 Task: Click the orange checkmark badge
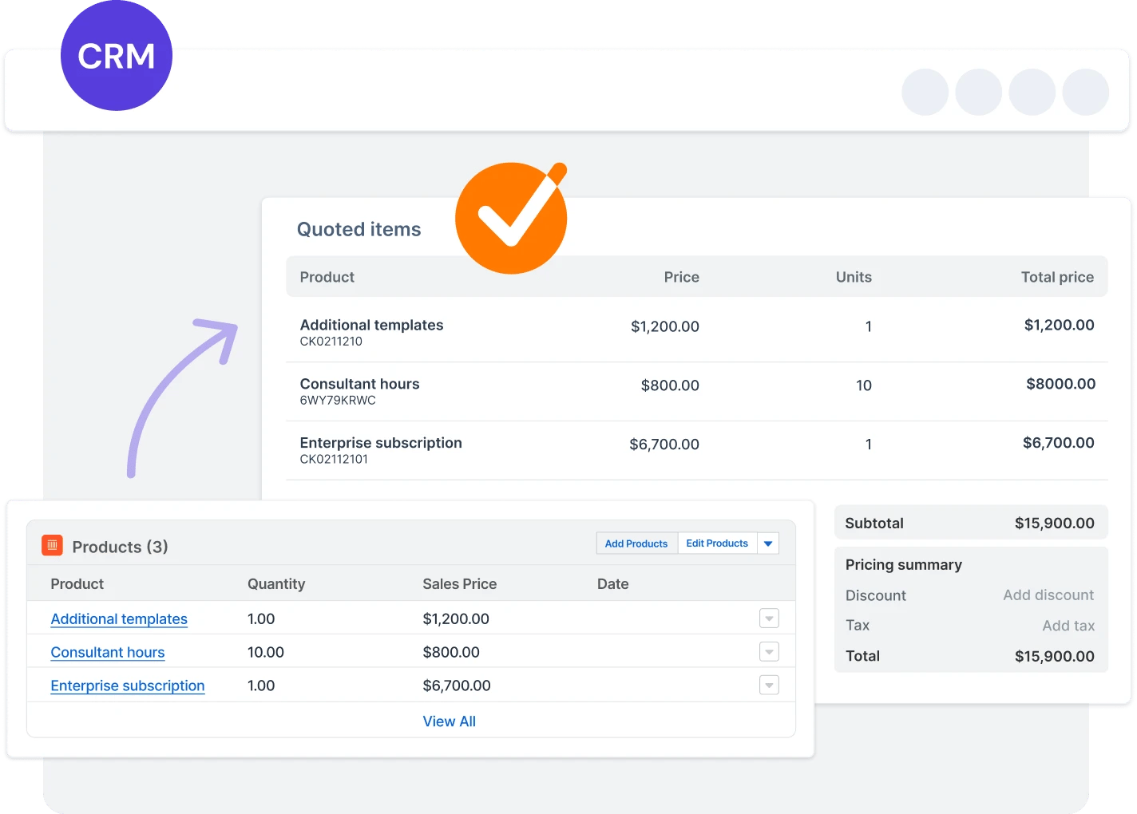coord(511,218)
